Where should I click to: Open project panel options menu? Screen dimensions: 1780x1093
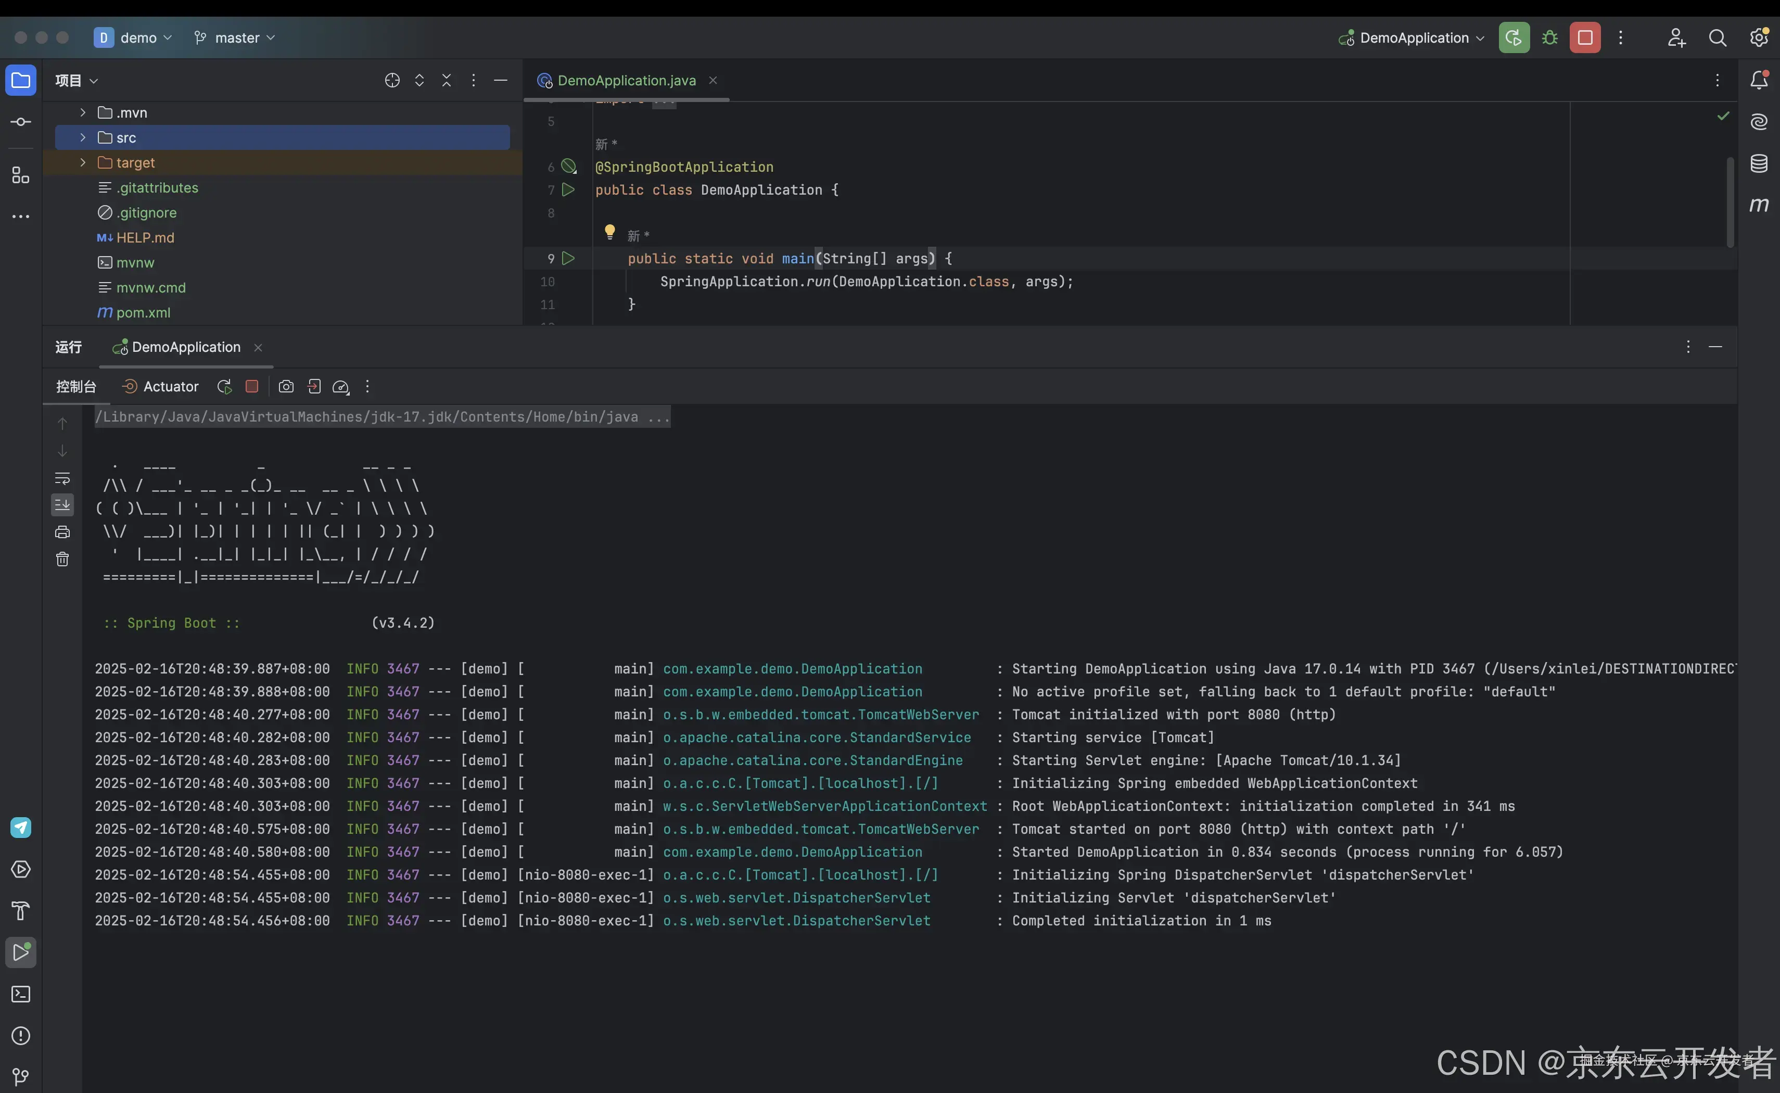point(474,80)
